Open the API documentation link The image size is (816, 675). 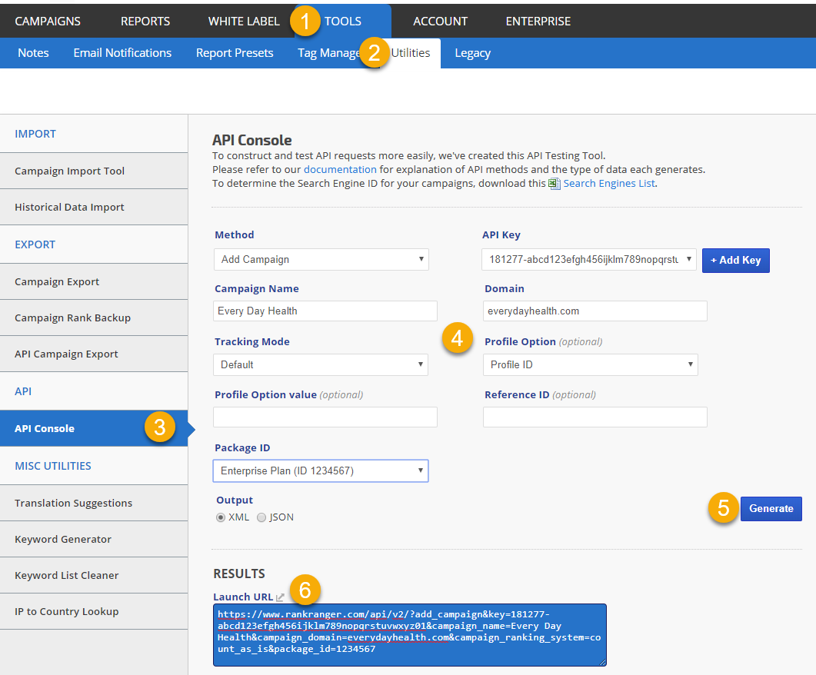340,169
